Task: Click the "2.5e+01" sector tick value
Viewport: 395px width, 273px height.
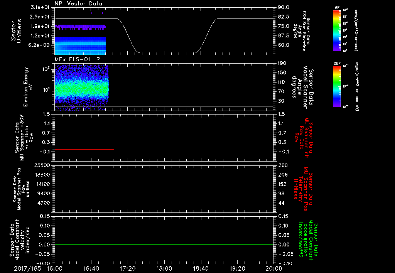Action: click(x=40, y=17)
